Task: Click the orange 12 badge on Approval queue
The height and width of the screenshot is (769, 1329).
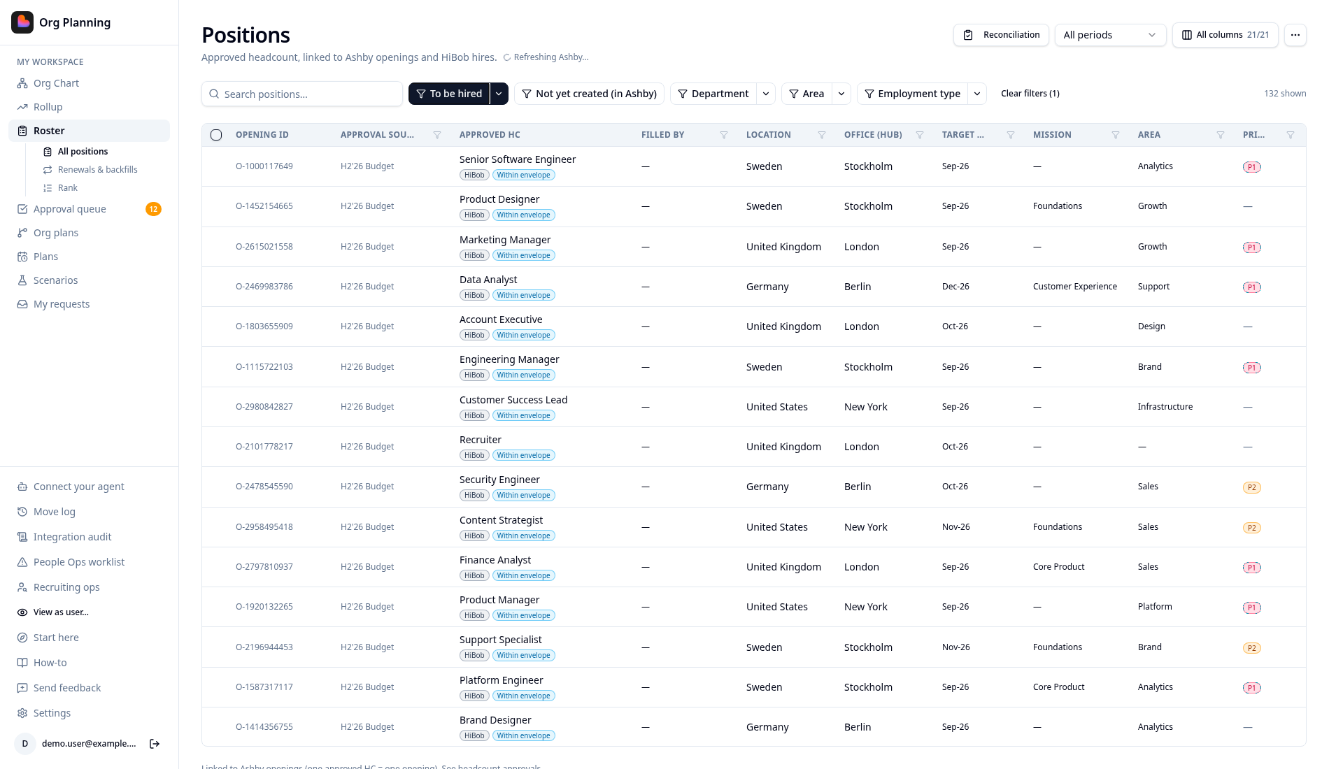Action: tap(153, 209)
